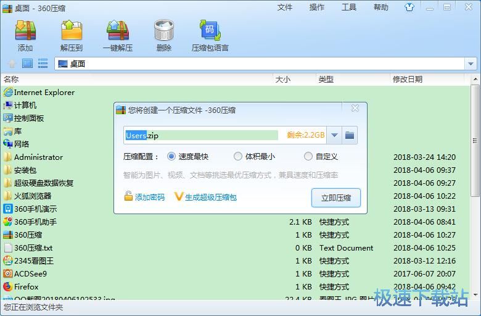Viewport: 481px width, 316px height.
Task: Select the 网络 network icon
Action: (x=8, y=144)
